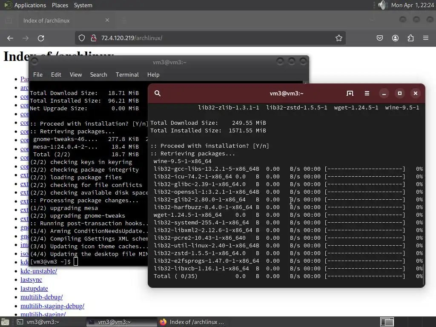The image size is (436, 327).
Task: Click 'Total Download Size: 18.71 MiB' in the back terminal
Action: click(84, 93)
